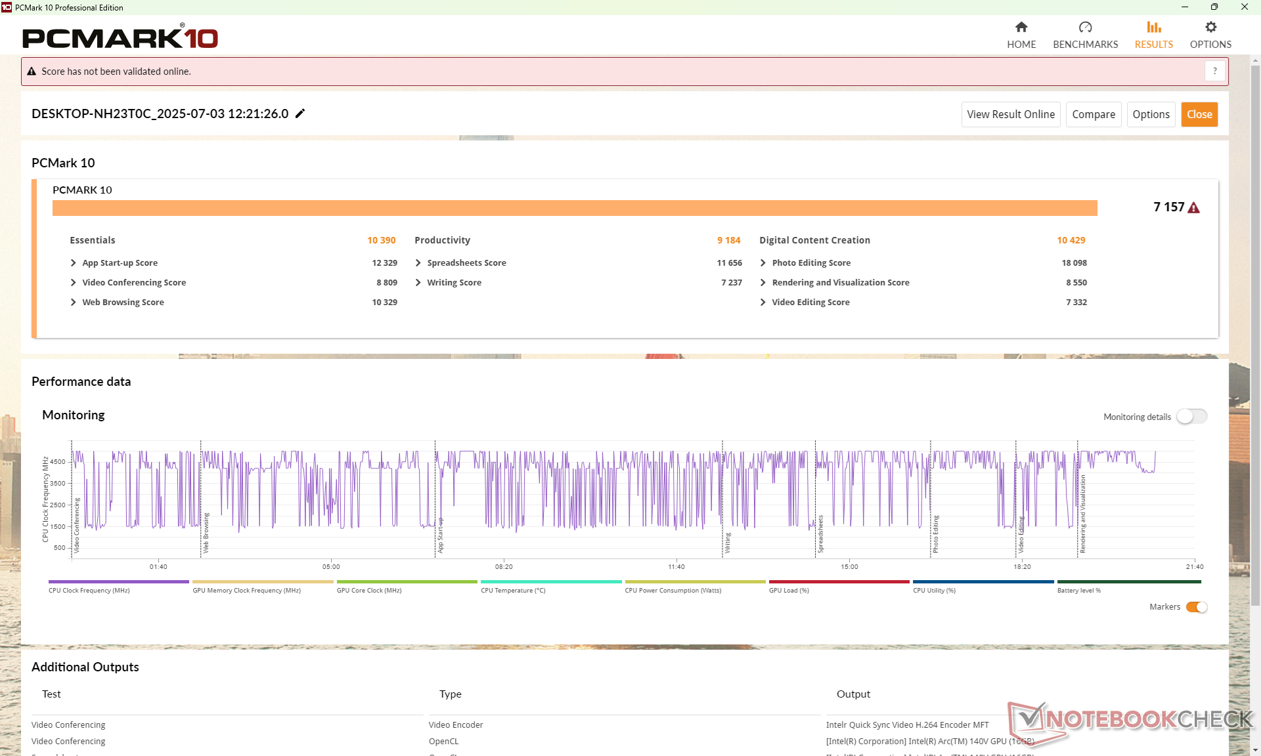Expand the Spreadsheets Score chevron
This screenshot has width=1261, height=756.
click(x=418, y=262)
